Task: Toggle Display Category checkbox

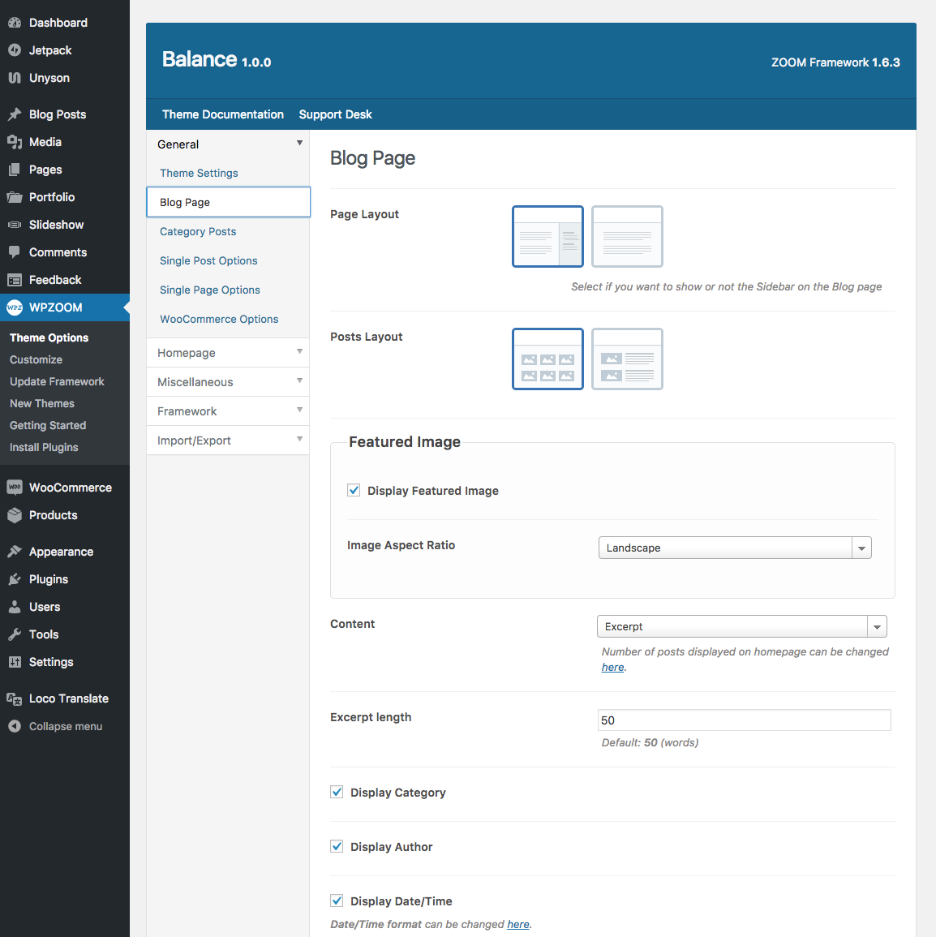Action: click(x=337, y=793)
